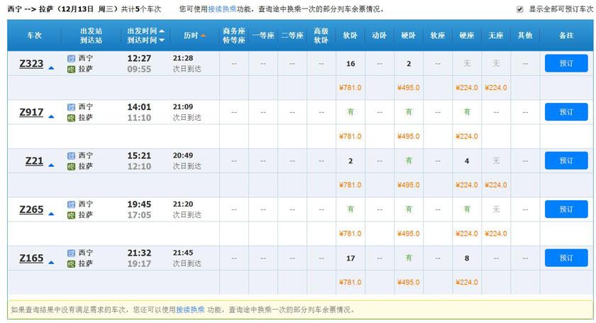Open train number Z265 link
Image resolution: width=596 pixels, height=323 pixels.
pyautogui.click(x=31, y=209)
